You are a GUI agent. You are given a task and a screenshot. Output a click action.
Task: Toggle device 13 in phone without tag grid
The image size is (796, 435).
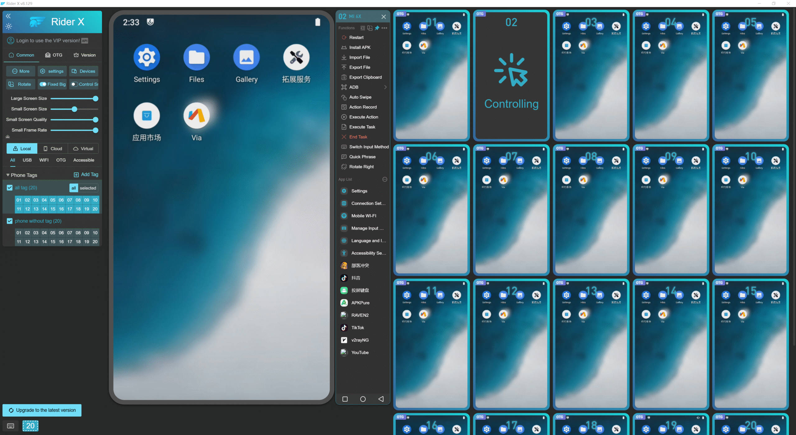(x=36, y=242)
